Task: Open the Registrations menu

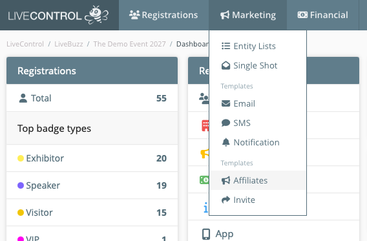Action: 163,15
